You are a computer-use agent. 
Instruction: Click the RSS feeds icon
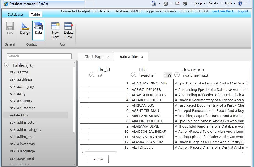[166, 3]
